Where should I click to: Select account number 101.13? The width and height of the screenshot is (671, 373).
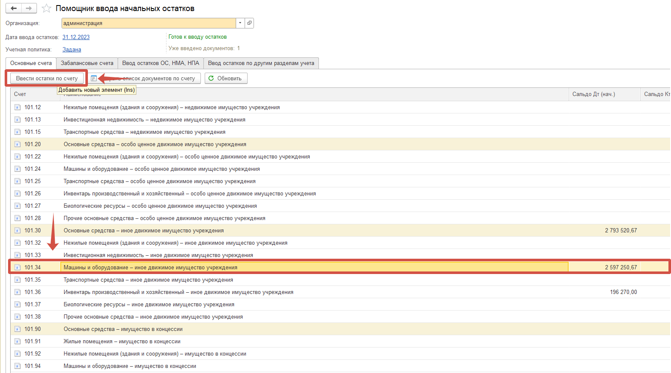pyautogui.click(x=33, y=120)
